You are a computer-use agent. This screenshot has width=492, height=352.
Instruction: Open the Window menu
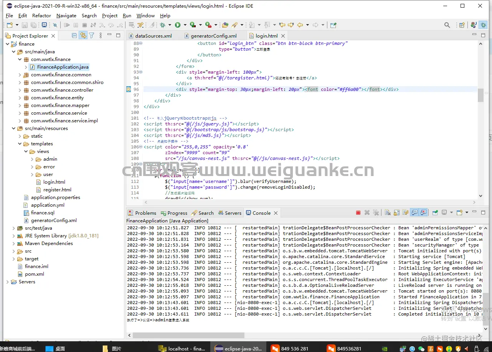(x=145, y=16)
